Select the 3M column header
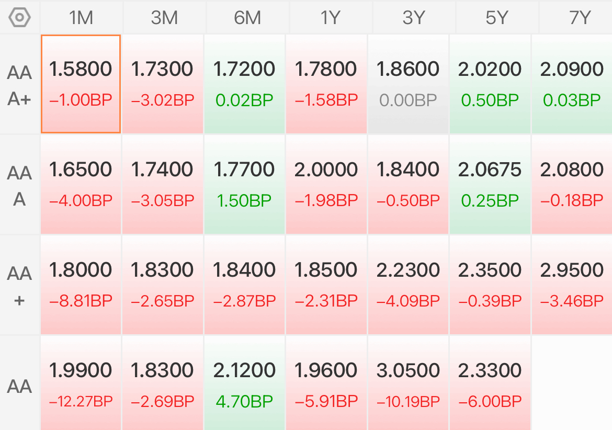 click(164, 18)
